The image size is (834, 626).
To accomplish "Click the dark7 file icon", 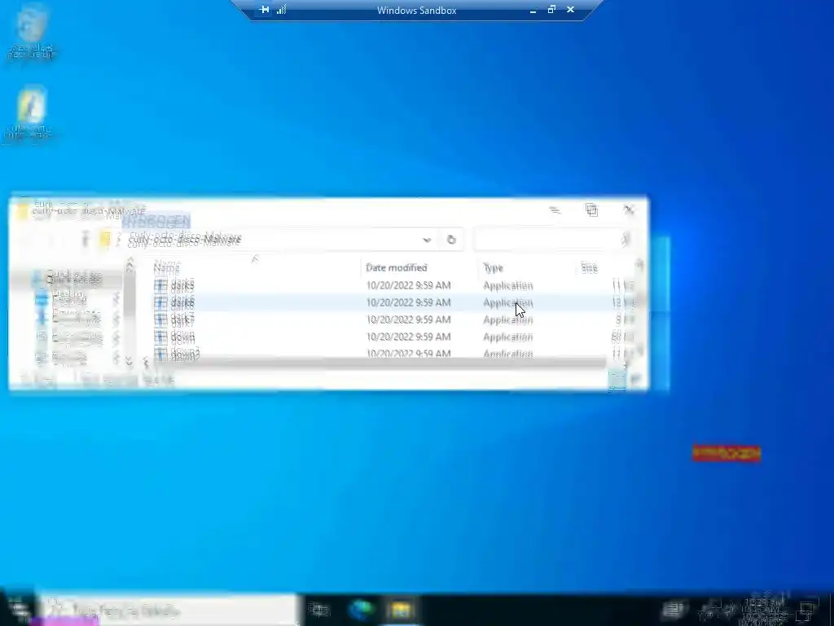I will pyautogui.click(x=160, y=320).
